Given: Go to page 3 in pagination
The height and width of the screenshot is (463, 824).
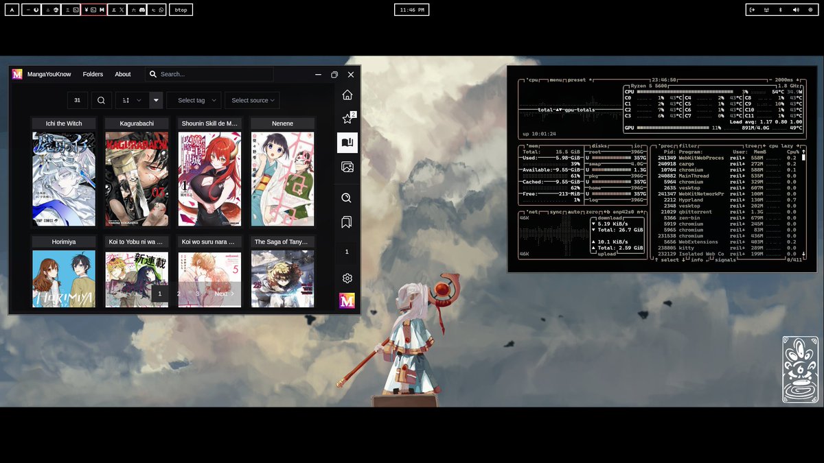Looking at the screenshot, I should [x=197, y=294].
